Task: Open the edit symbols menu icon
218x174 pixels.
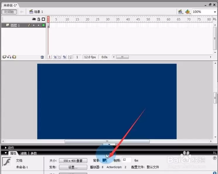Action: [188, 12]
